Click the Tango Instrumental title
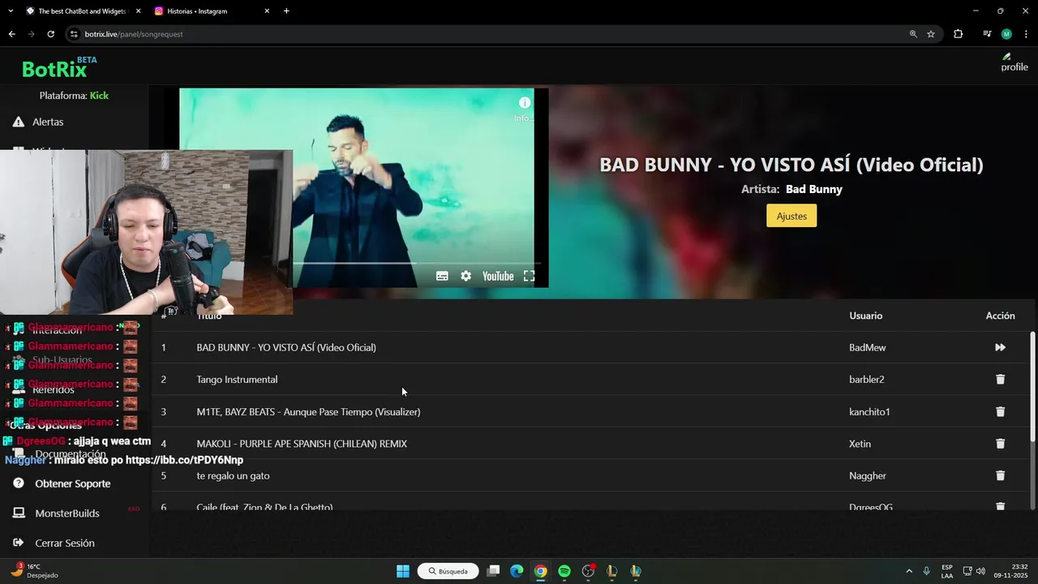This screenshot has width=1038, height=584. pyautogui.click(x=237, y=379)
